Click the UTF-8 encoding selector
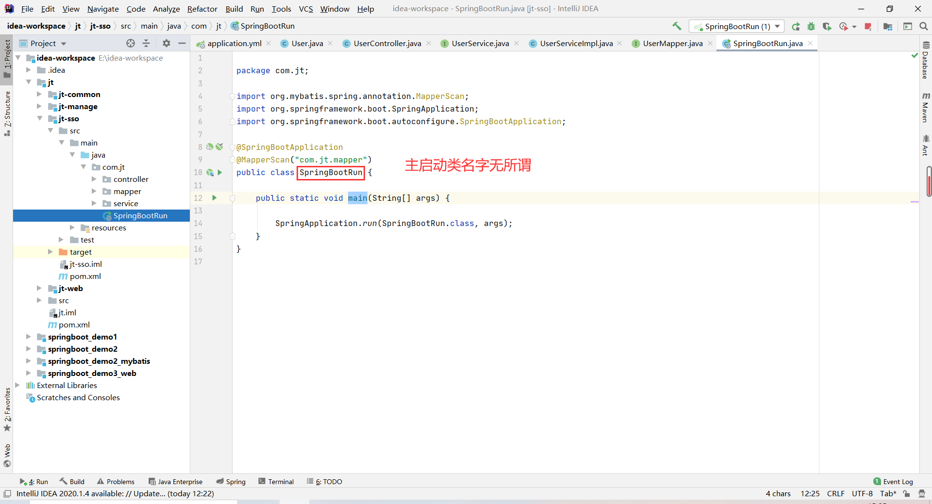Image resolution: width=932 pixels, height=504 pixels. (862, 493)
